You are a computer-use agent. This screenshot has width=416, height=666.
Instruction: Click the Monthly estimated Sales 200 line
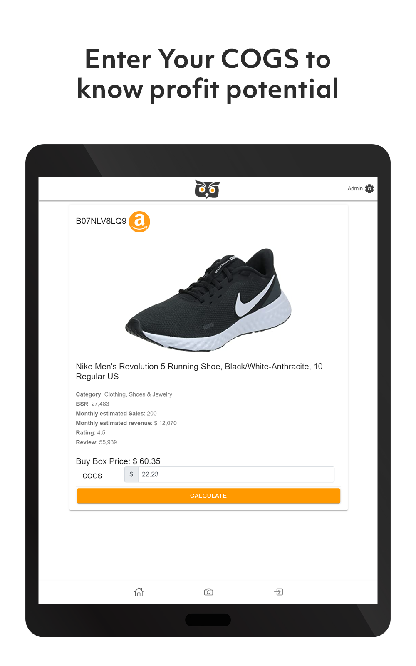(x=116, y=414)
